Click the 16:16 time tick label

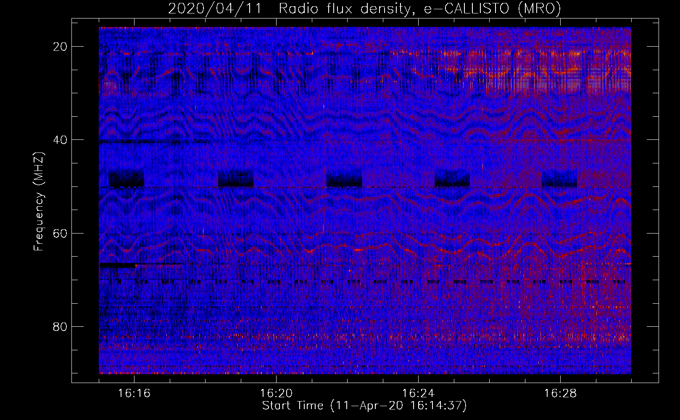(x=134, y=394)
